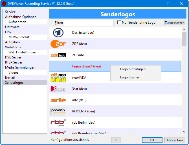
Task: Select Senderlogos in the sidebar
Action: [25, 83]
